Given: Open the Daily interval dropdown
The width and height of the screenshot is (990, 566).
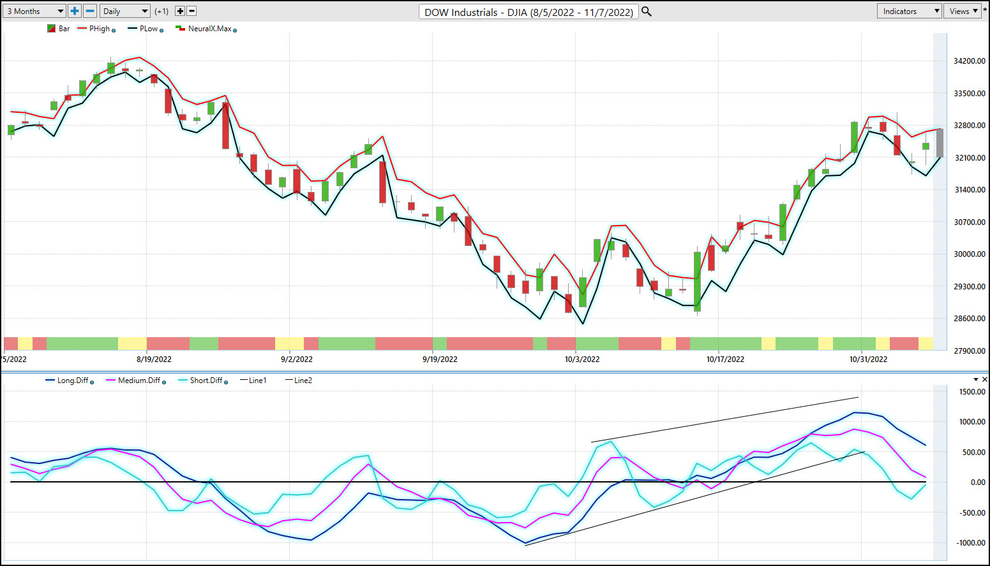Looking at the screenshot, I should [125, 11].
